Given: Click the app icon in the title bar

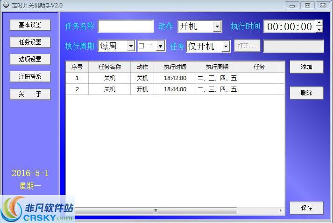Looking at the screenshot, I should pos(6,5).
